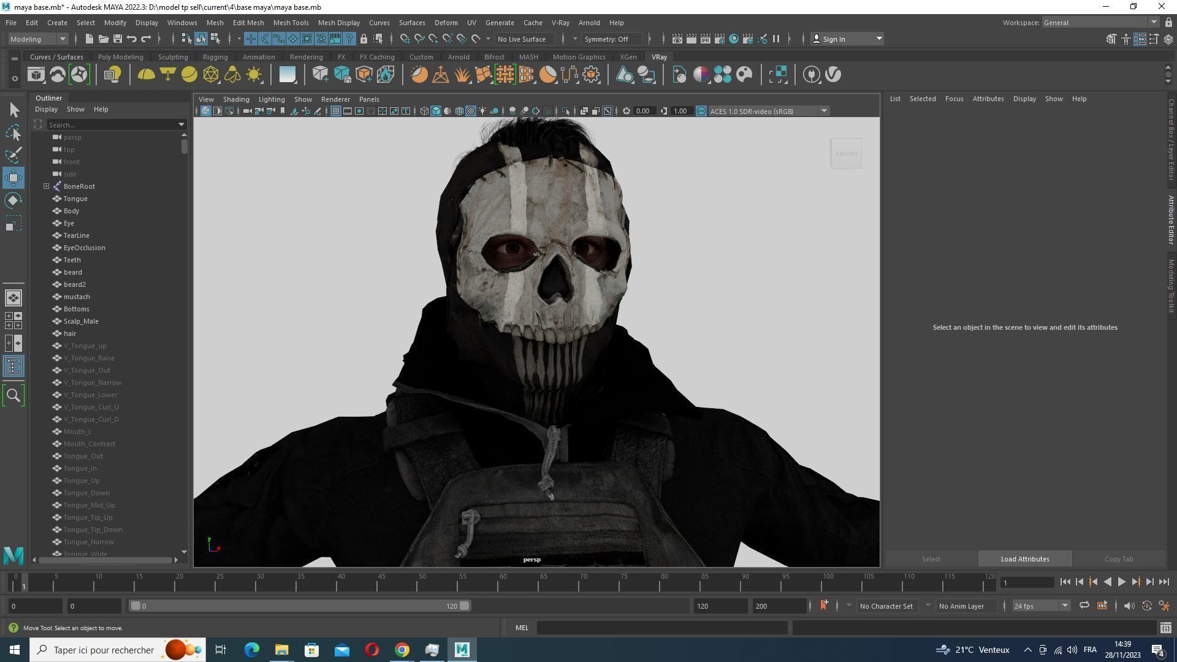Click the V-Ray sun light shelf icon
This screenshot has width=1177, height=662.
pos(254,75)
